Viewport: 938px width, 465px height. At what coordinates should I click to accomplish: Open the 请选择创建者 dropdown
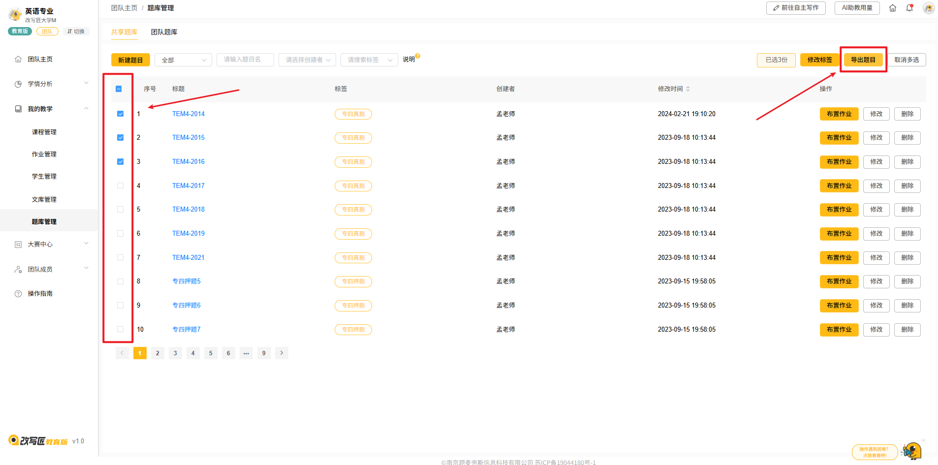[307, 60]
